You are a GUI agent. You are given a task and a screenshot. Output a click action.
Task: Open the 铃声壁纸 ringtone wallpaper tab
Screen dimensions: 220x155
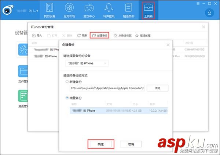[x=109, y=11]
